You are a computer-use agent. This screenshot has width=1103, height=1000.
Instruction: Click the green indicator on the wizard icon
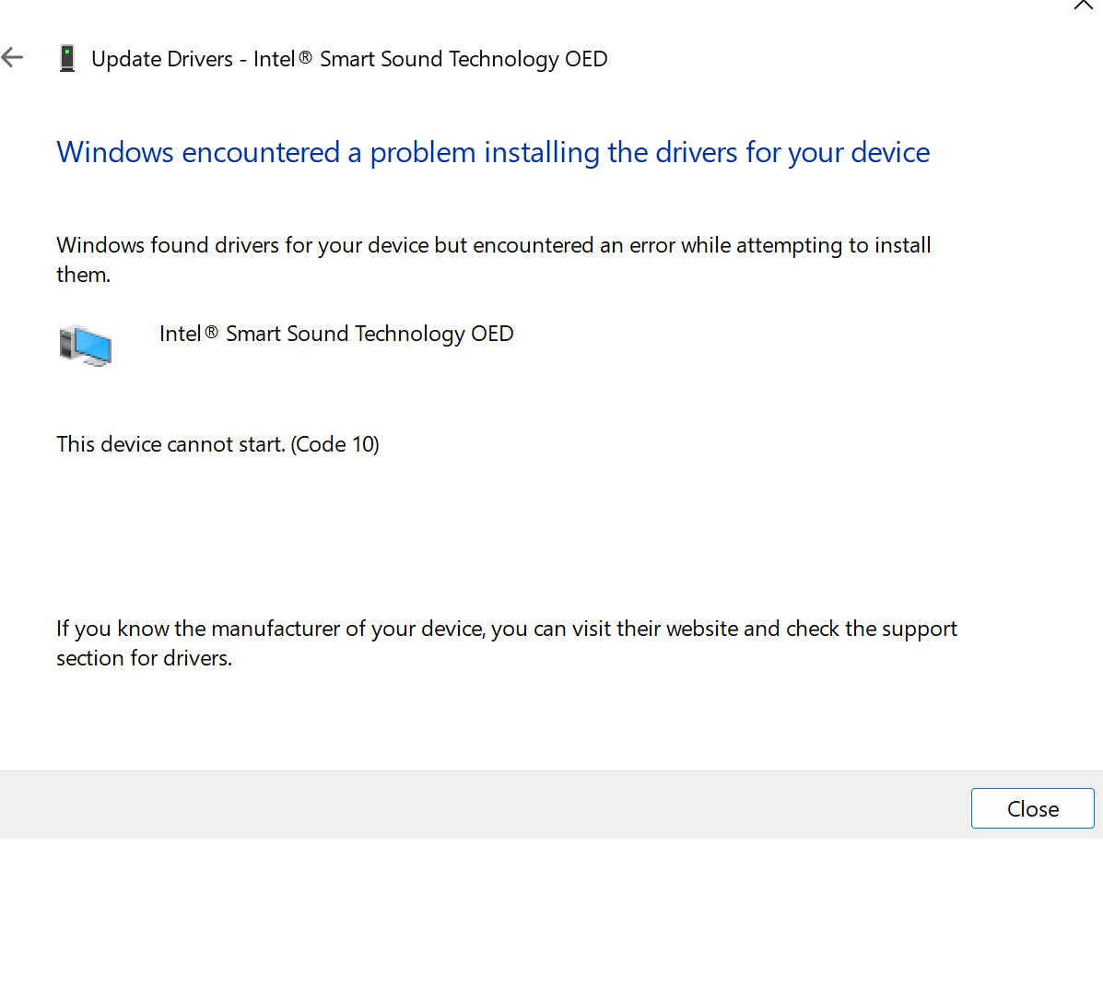click(x=68, y=50)
